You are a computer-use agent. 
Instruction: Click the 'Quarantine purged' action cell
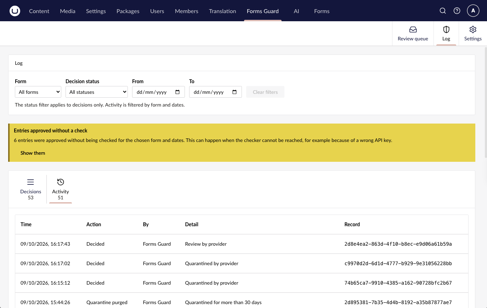(x=107, y=302)
